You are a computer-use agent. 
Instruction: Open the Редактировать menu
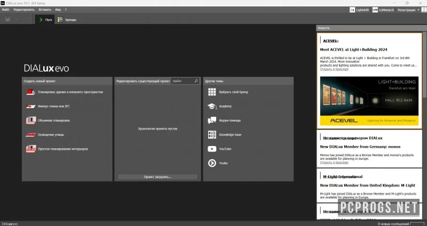point(24,10)
